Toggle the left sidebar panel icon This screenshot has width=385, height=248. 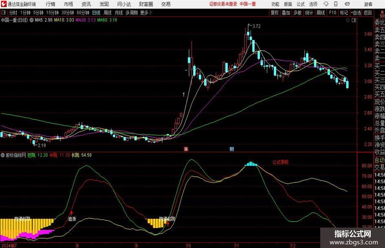(3, 13)
